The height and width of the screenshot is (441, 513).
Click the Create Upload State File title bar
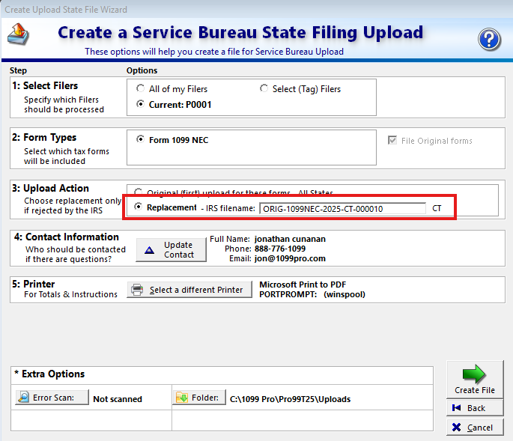click(x=67, y=10)
